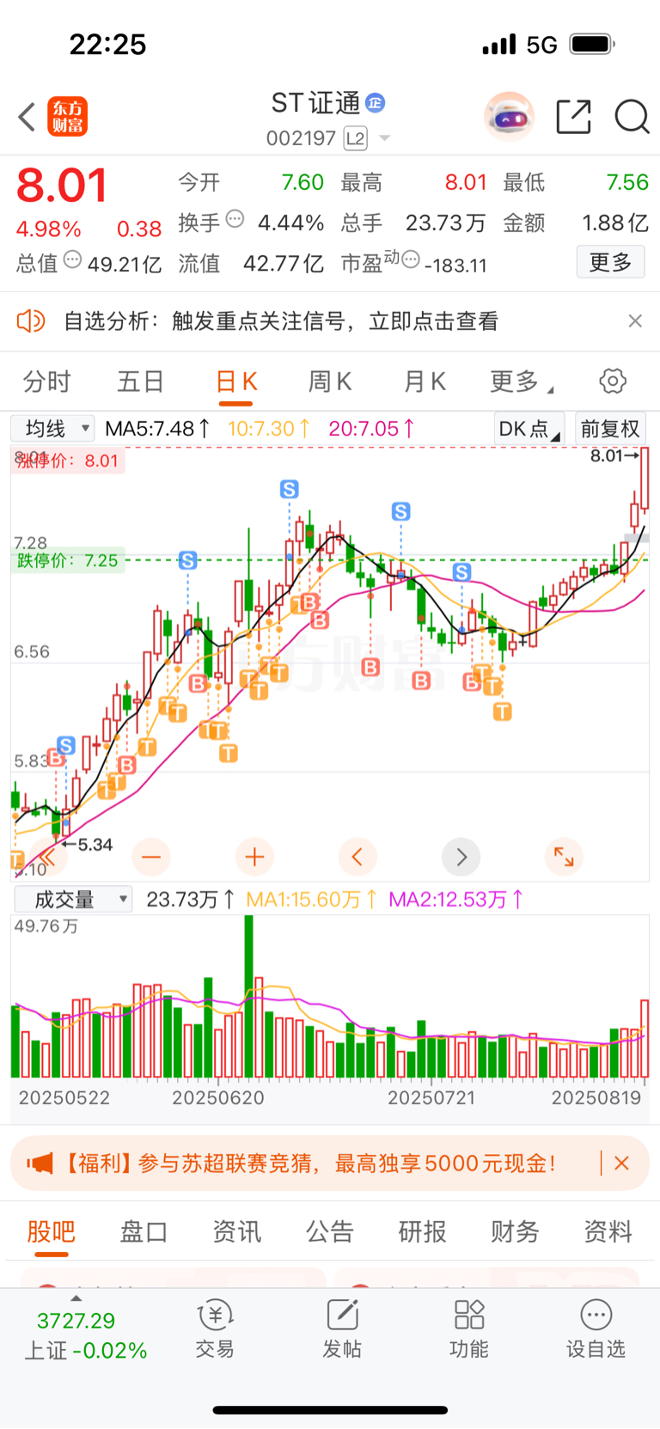Move chart left with orange arrow
This screenshot has height=1429, width=660.
click(x=357, y=857)
